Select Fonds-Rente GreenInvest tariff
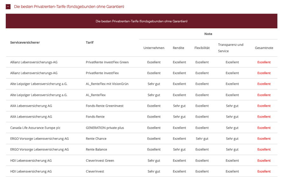The width and height of the screenshot is (286, 177). click(105, 106)
